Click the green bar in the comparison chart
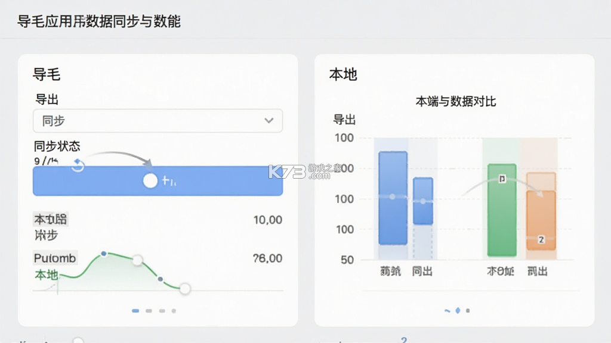This screenshot has width=611, height=343. [x=502, y=210]
